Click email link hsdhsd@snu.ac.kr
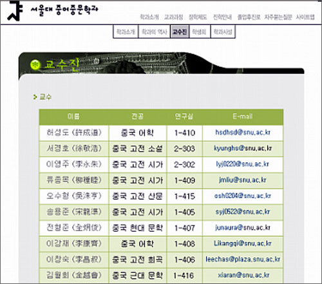The image size is (322, 284). point(243,132)
